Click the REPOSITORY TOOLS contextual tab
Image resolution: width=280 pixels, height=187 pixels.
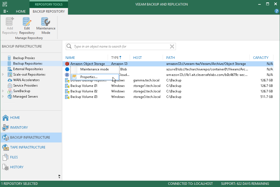coord(48,4)
